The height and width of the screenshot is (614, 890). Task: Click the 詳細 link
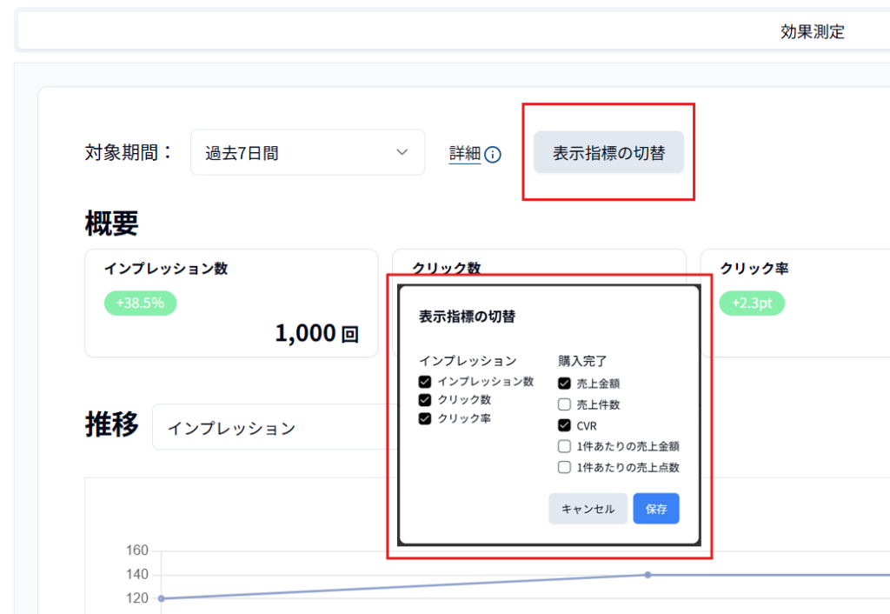click(x=464, y=154)
